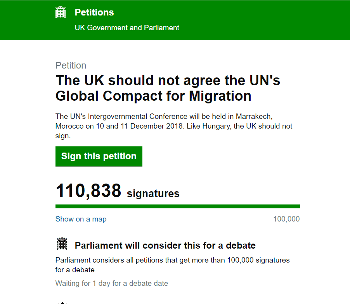Click the second line of the title, Global Compact for Migration
The width and height of the screenshot is (350, 304).
153,96
